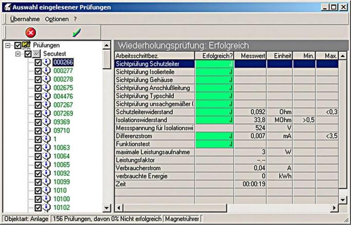Click the test icon beside 000277

[x=47, y=71]
